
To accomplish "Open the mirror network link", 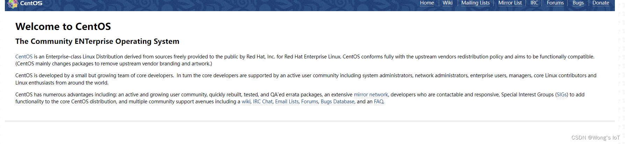I will 371,95.
